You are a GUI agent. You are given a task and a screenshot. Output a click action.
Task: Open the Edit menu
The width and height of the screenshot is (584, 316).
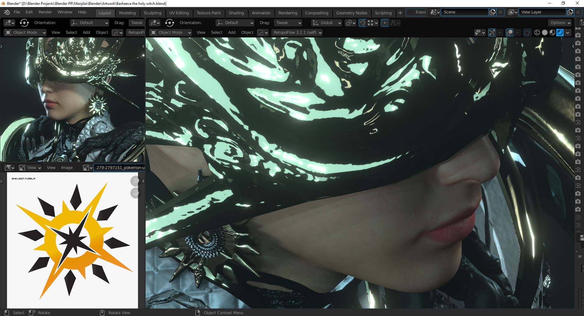pos(29,12)
